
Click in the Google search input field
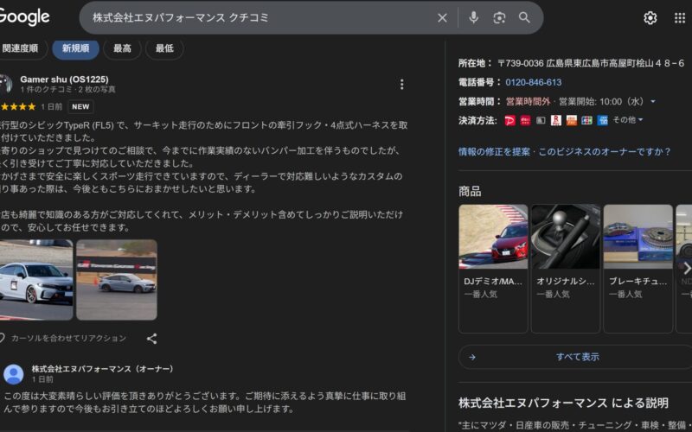click(259, 17)
